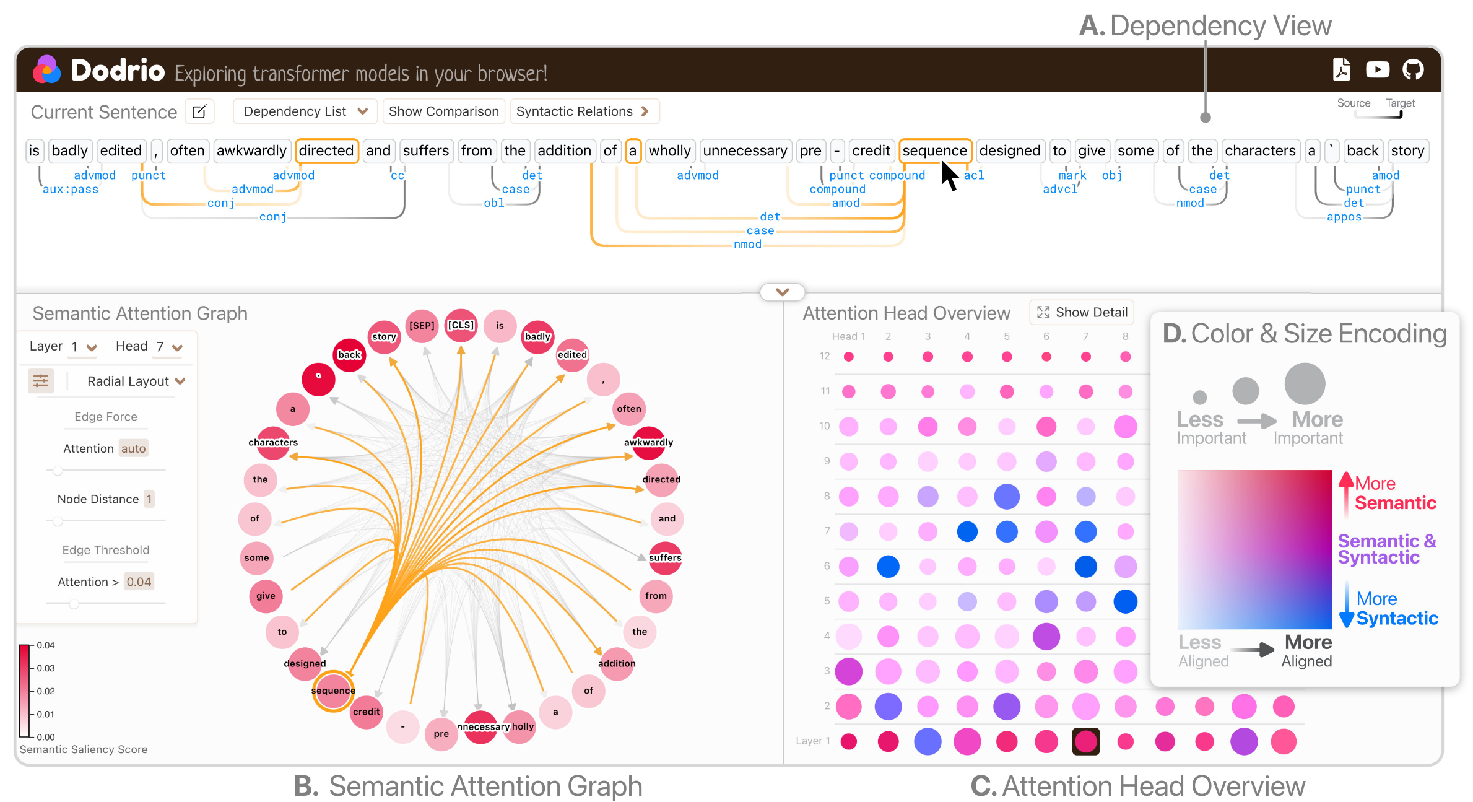Click the graph settings sliders icon
Viewport: 1473px width, 802px height.
41,381
